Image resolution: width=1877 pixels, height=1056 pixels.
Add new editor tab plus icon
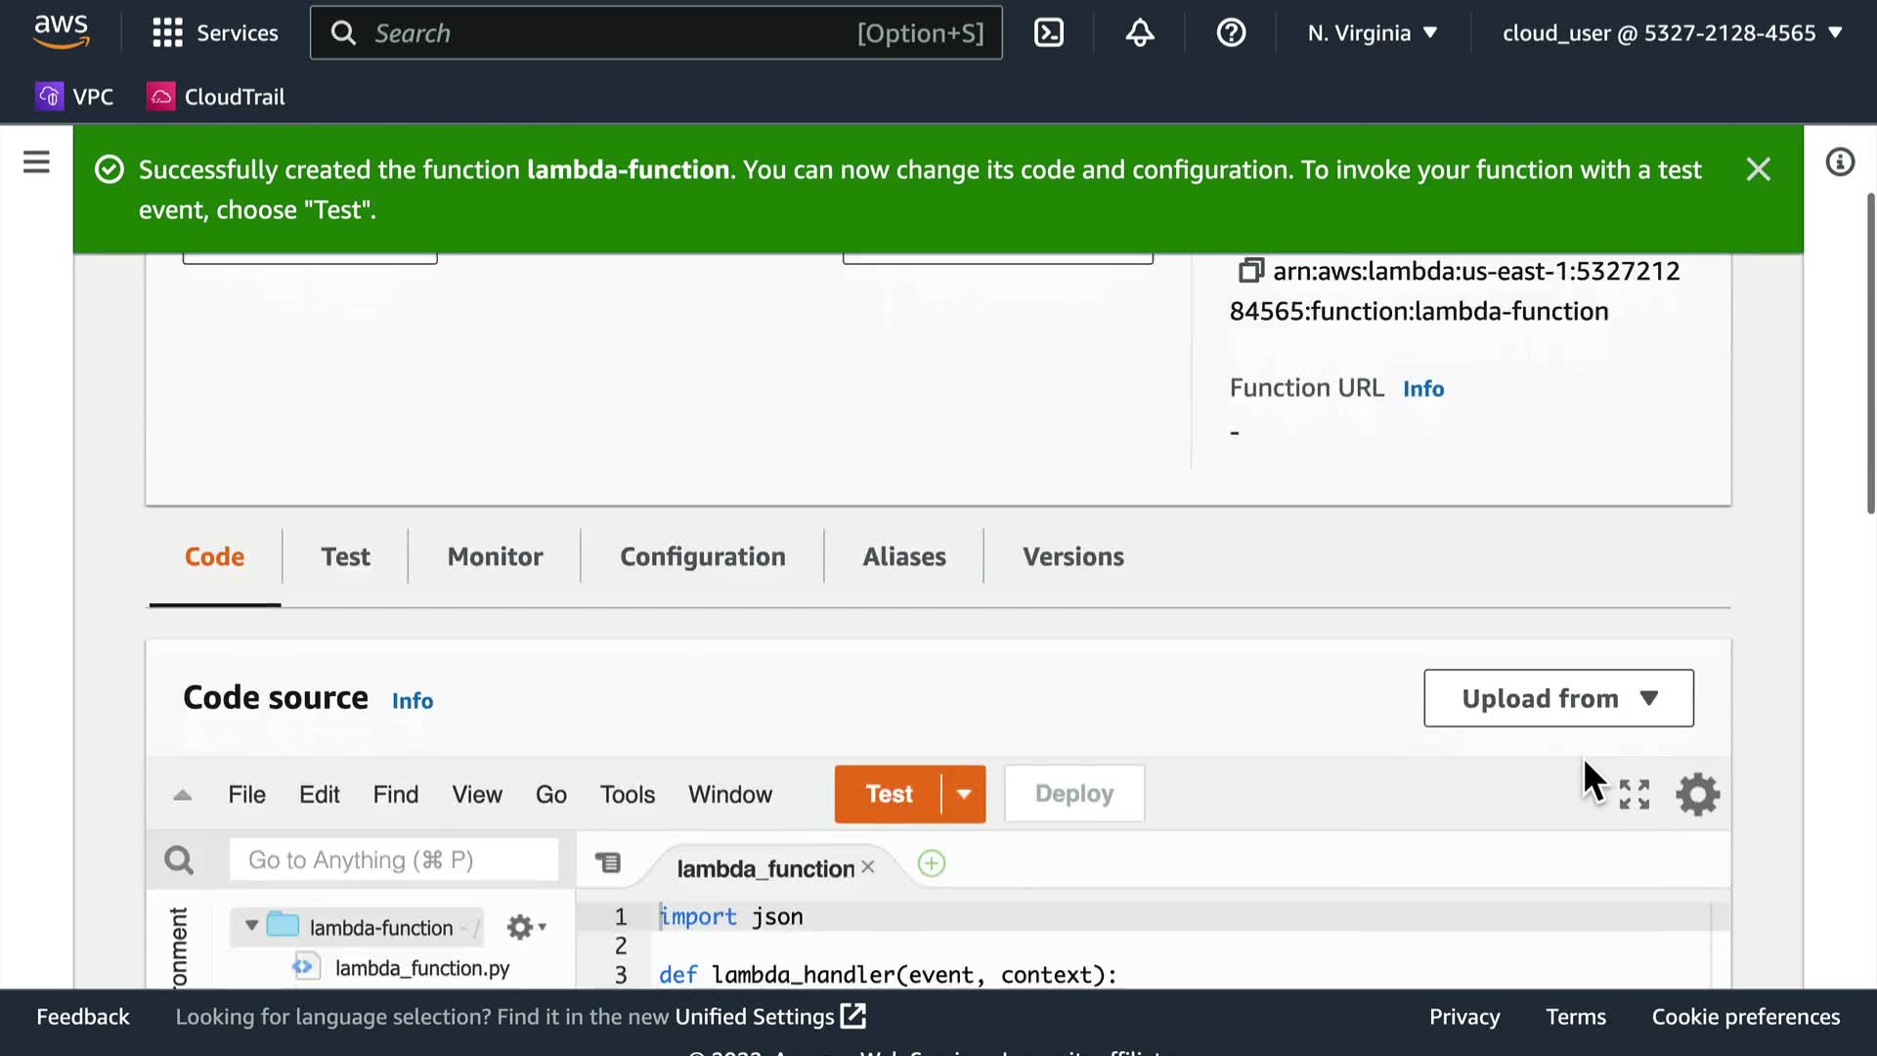coord(932,863)
